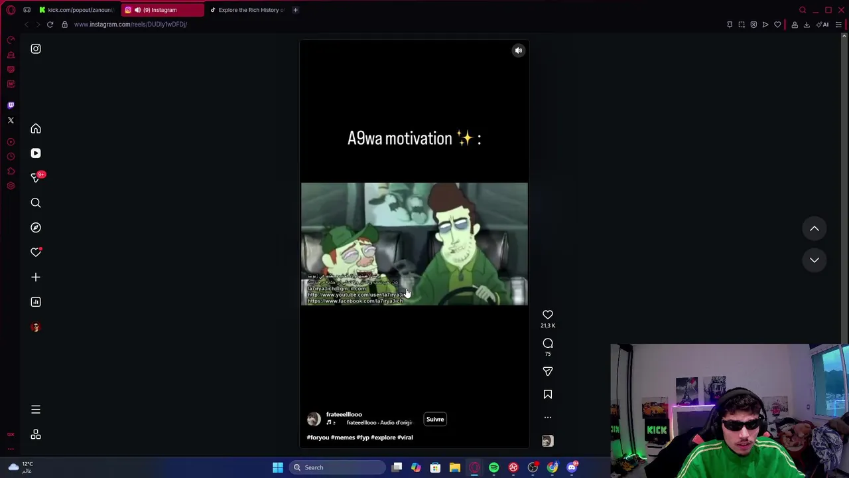Screen dimensions: 849x478
Task: Open OBS Studio from the taskbar
Action: 533,467
